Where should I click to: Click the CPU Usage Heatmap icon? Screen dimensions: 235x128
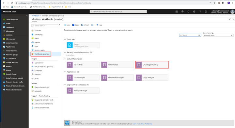(x=139, y=65)
